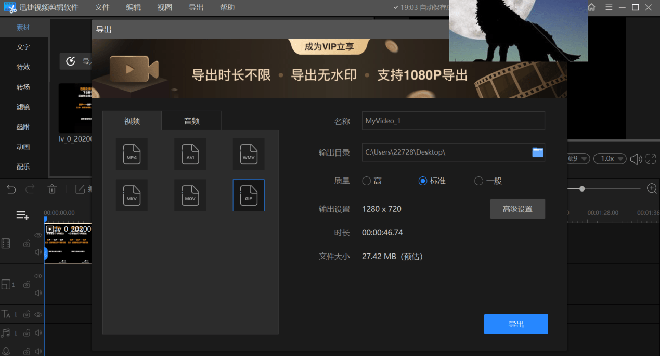Switch to the 音频 tab
Image resolution: width=660 pixels, height=356 pixels.
[191, 121]
